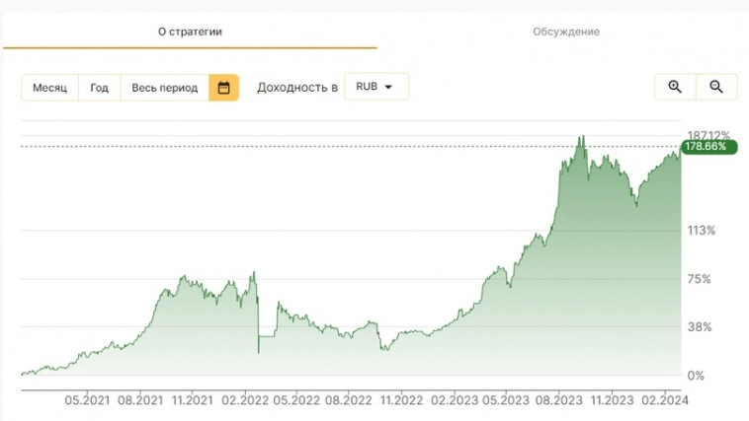Switch to the О стратегии tab
Screen dimensions: 749x421
(x=190, y=32)
